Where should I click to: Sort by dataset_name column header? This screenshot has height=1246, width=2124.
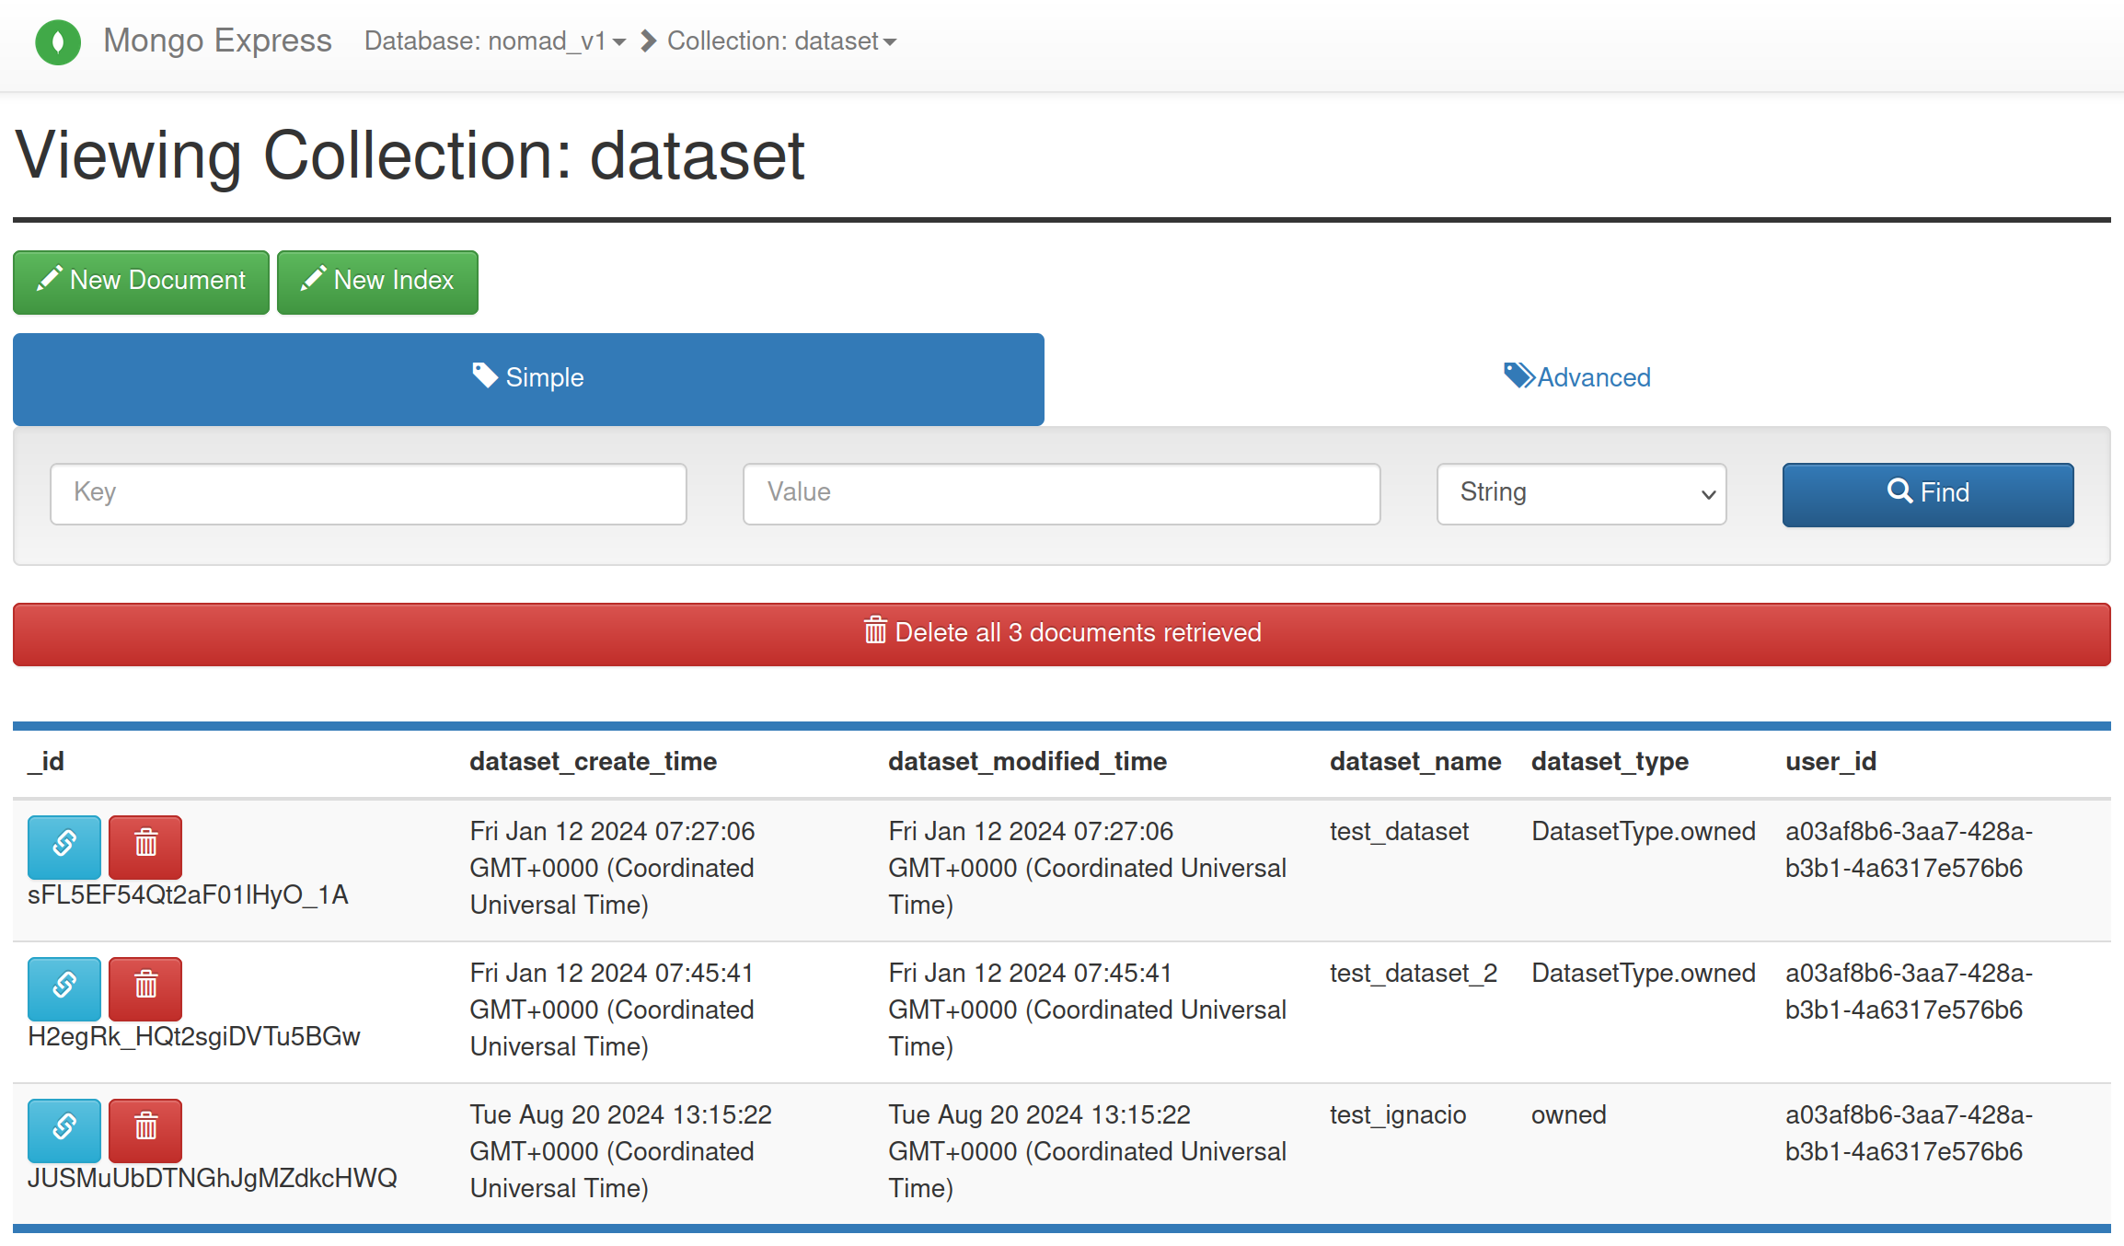(x=1415, y=762)
